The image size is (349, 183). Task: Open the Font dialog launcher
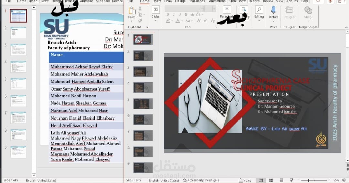216,27
